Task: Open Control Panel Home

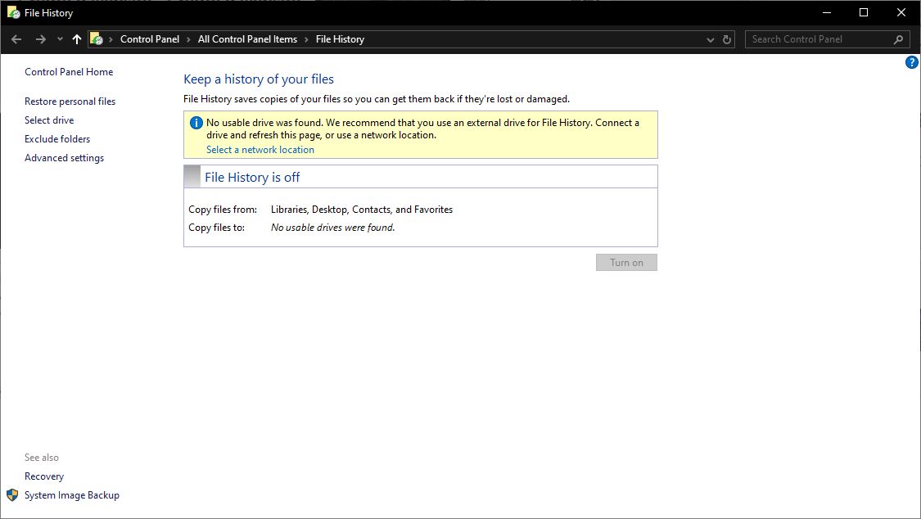Action: click(69, 72)
